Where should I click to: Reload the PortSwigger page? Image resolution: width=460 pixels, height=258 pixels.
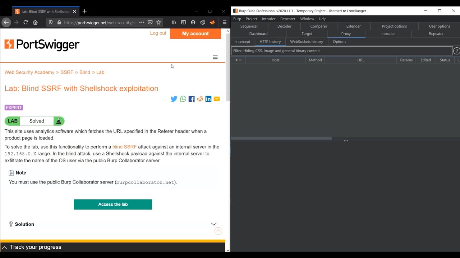pyautogui.click(x=26, y=22)
